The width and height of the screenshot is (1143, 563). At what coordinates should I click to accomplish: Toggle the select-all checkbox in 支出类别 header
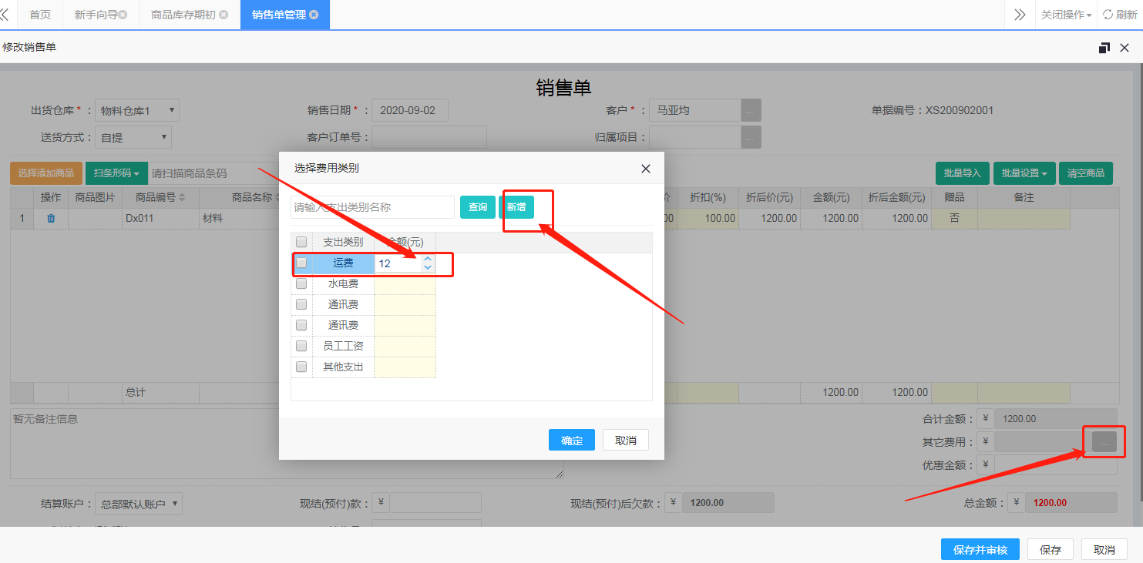coord(301,242)
